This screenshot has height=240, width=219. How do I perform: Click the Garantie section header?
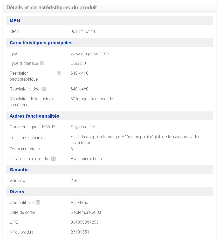pos(19,170)
